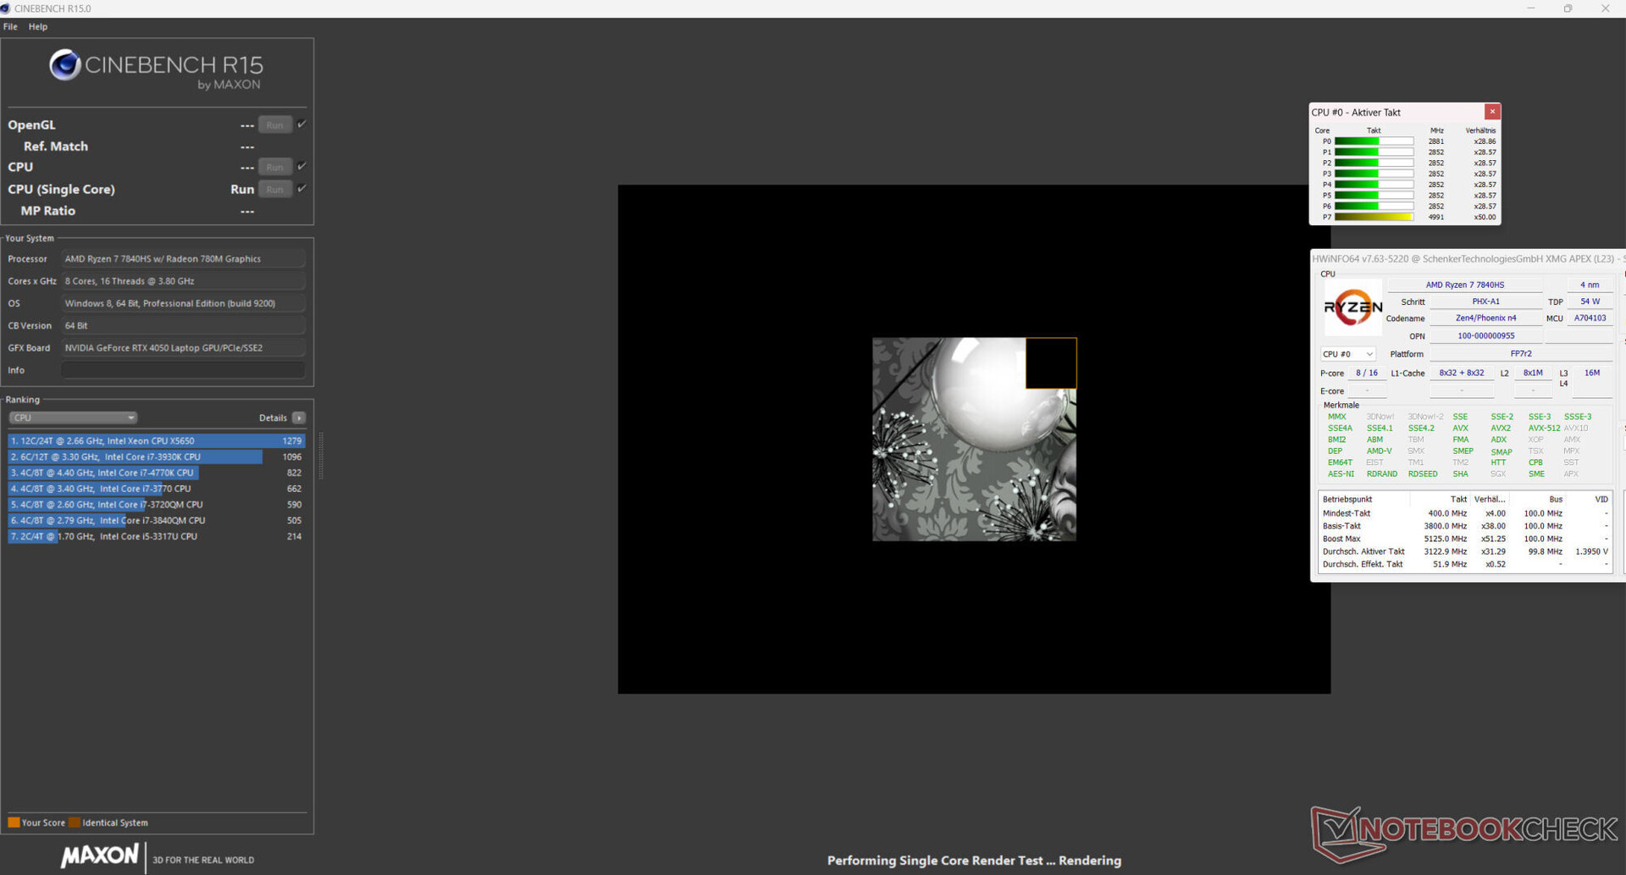Open the CPU #0 selector in HWiNFO
1626x875 pixels.
point(1347,354)
